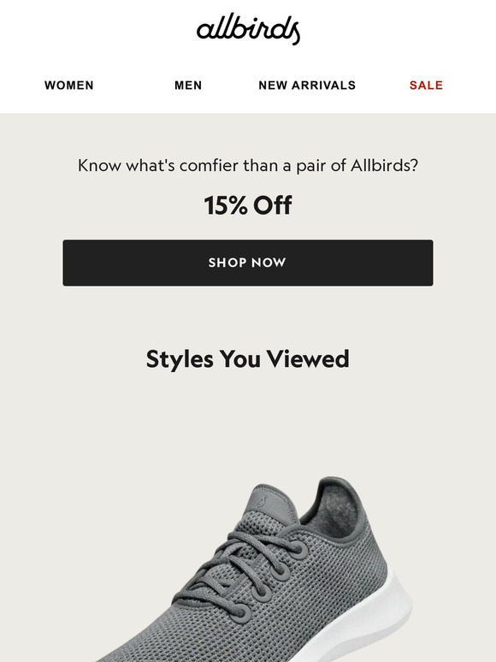Click the comfier than Allbirds tagline
496x662 pixels.
[248, 166]
